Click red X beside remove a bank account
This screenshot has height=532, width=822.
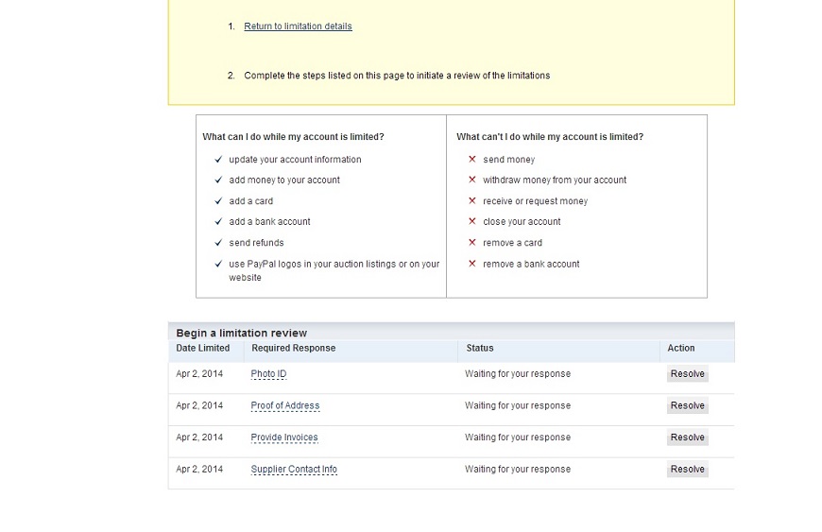[472, 264]
